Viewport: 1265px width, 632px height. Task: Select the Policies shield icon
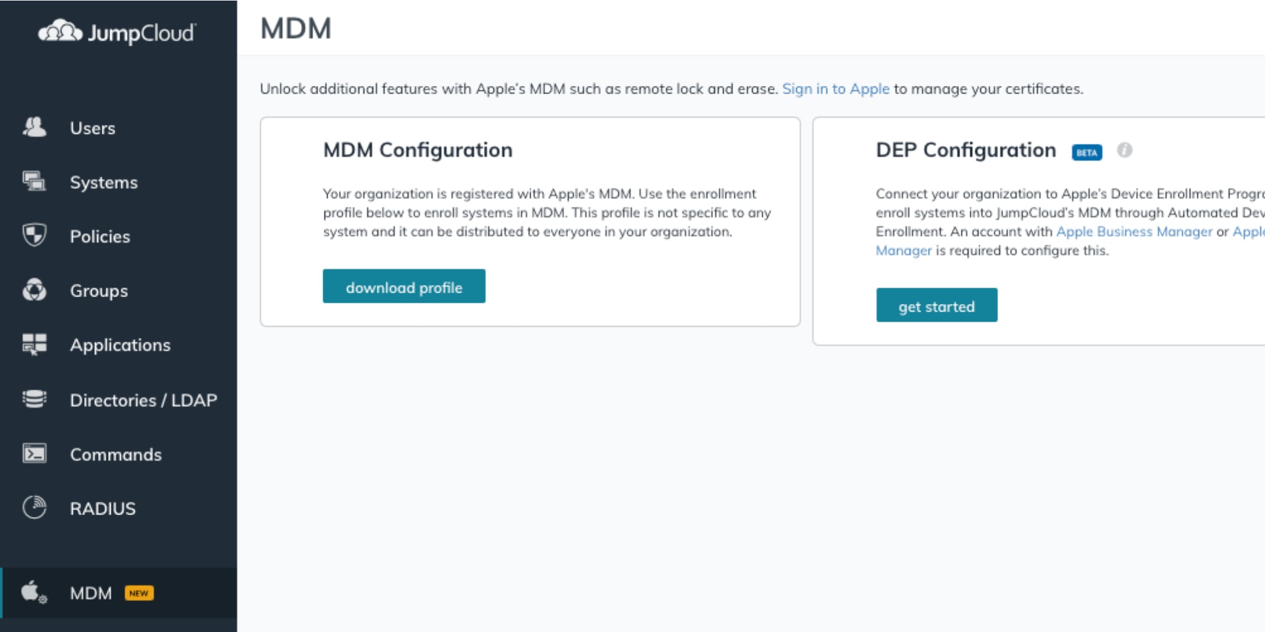(34, 236)
